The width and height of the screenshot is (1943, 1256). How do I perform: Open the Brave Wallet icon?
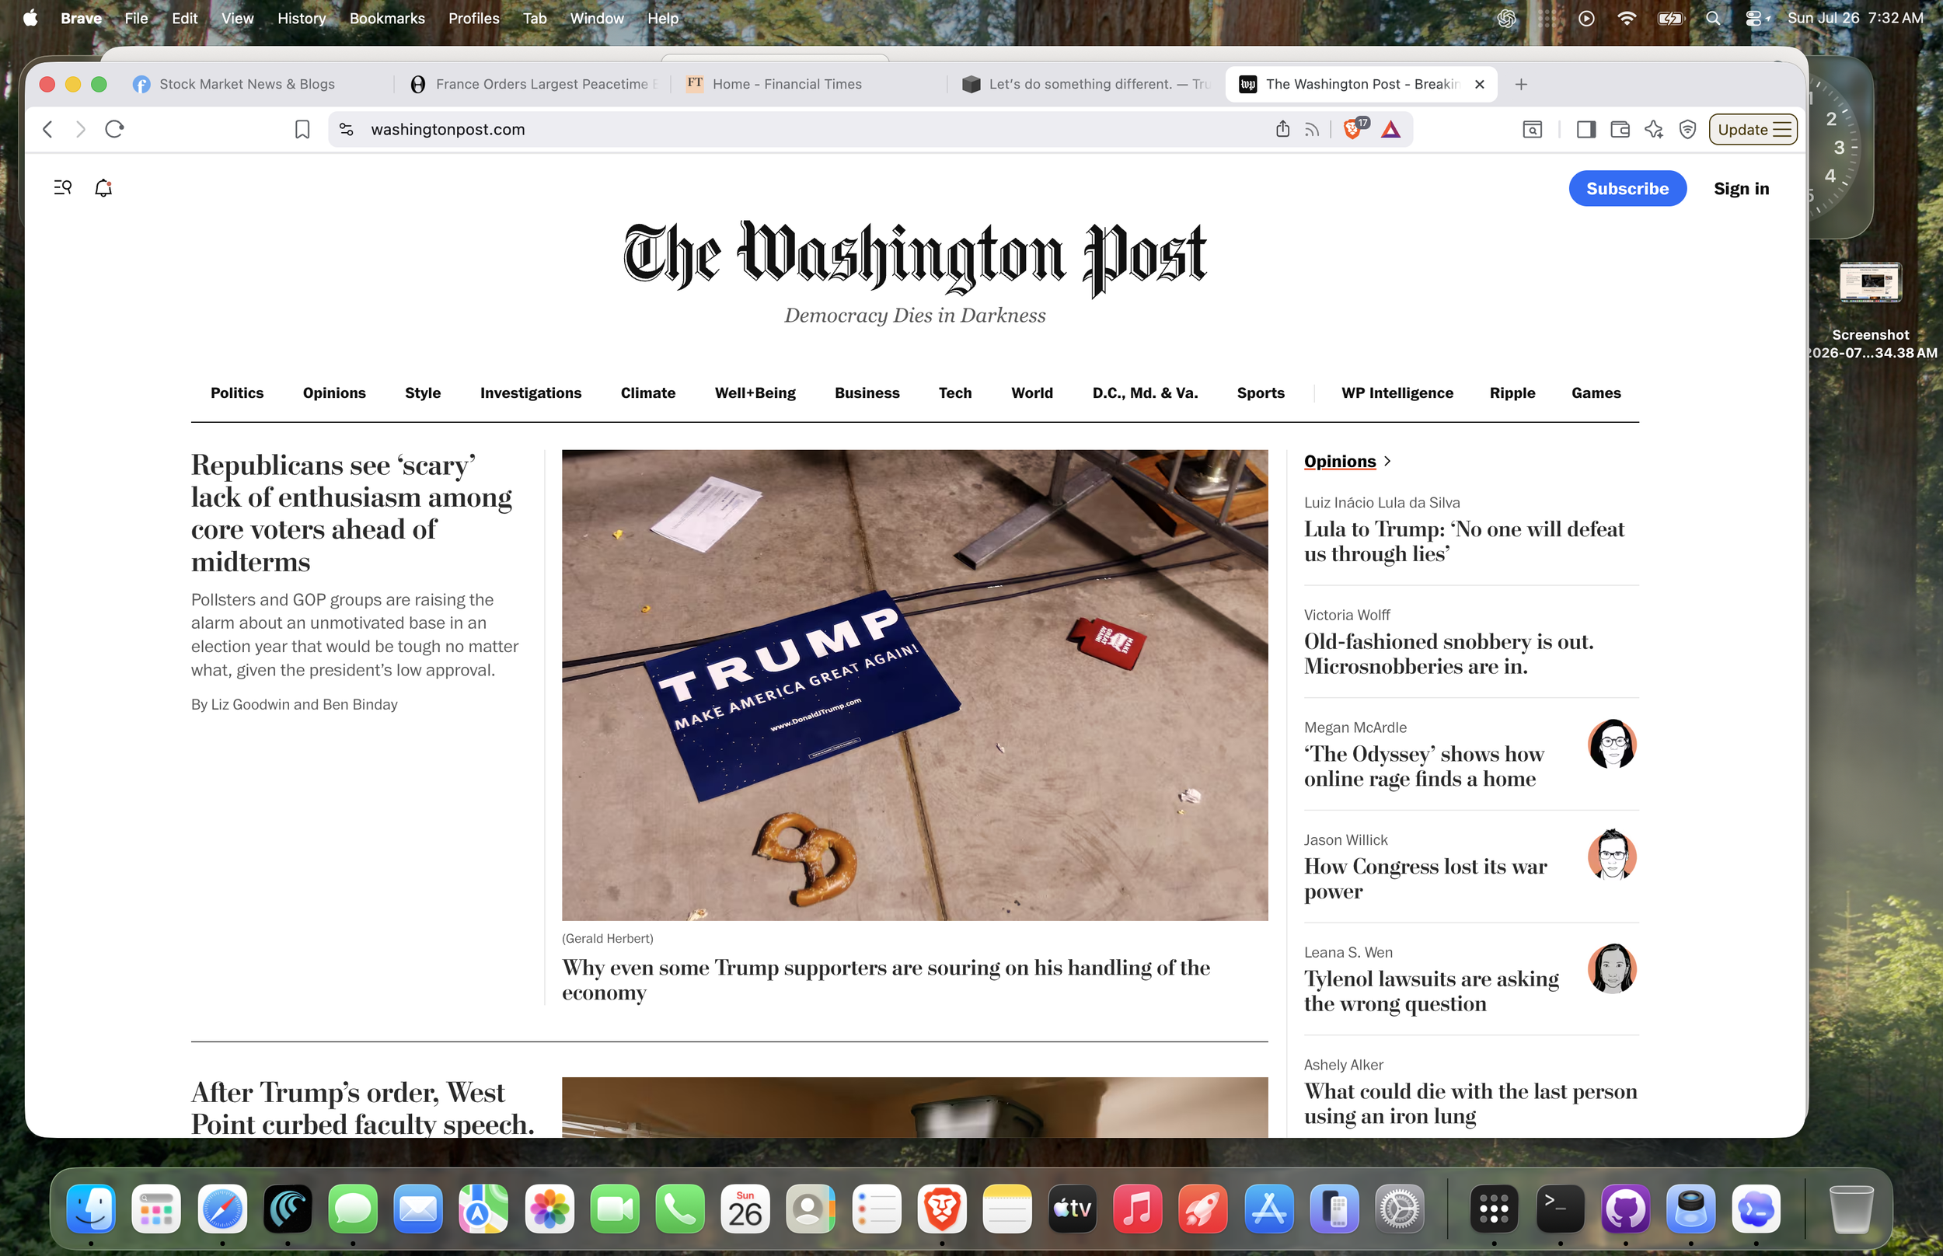pos(1620,129)
